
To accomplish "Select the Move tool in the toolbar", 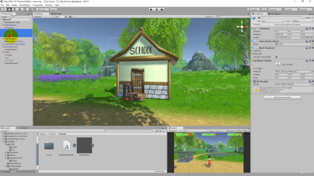I will tap(9, 9).
